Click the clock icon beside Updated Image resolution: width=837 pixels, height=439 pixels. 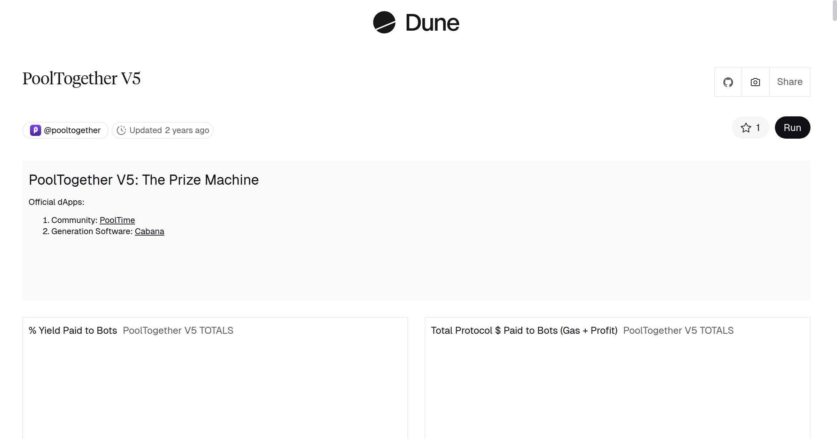click(121, 130)
